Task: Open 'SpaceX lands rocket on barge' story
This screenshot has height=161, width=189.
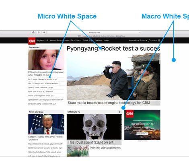Action: pyautogui.click(x=40, y=87)
